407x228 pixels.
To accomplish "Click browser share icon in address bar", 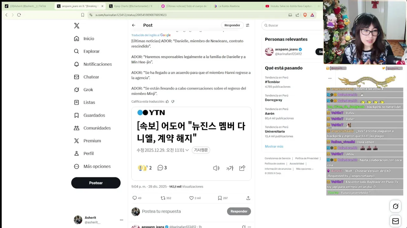I will click(x=297, y=15).
